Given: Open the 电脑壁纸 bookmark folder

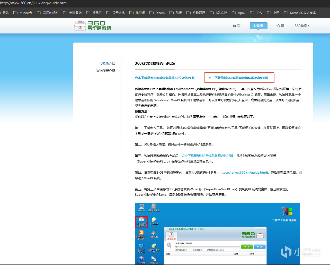Looking at the screenshot, I should (72, 13).
